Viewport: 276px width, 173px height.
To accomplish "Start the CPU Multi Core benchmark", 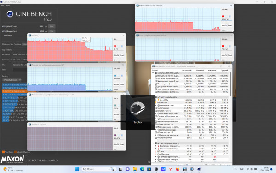I will point(52,26).
